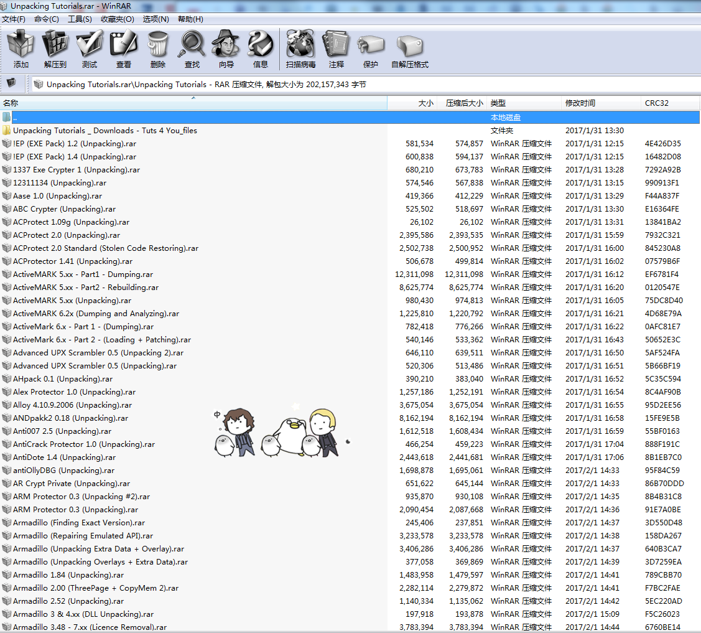Select 'Alloy 4.10.9.2006 (Unpacking).rar'
The image size is (701, 633).
[72, 405]
